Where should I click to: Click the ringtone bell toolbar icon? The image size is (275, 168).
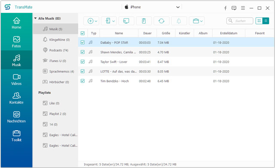point(179,21)
